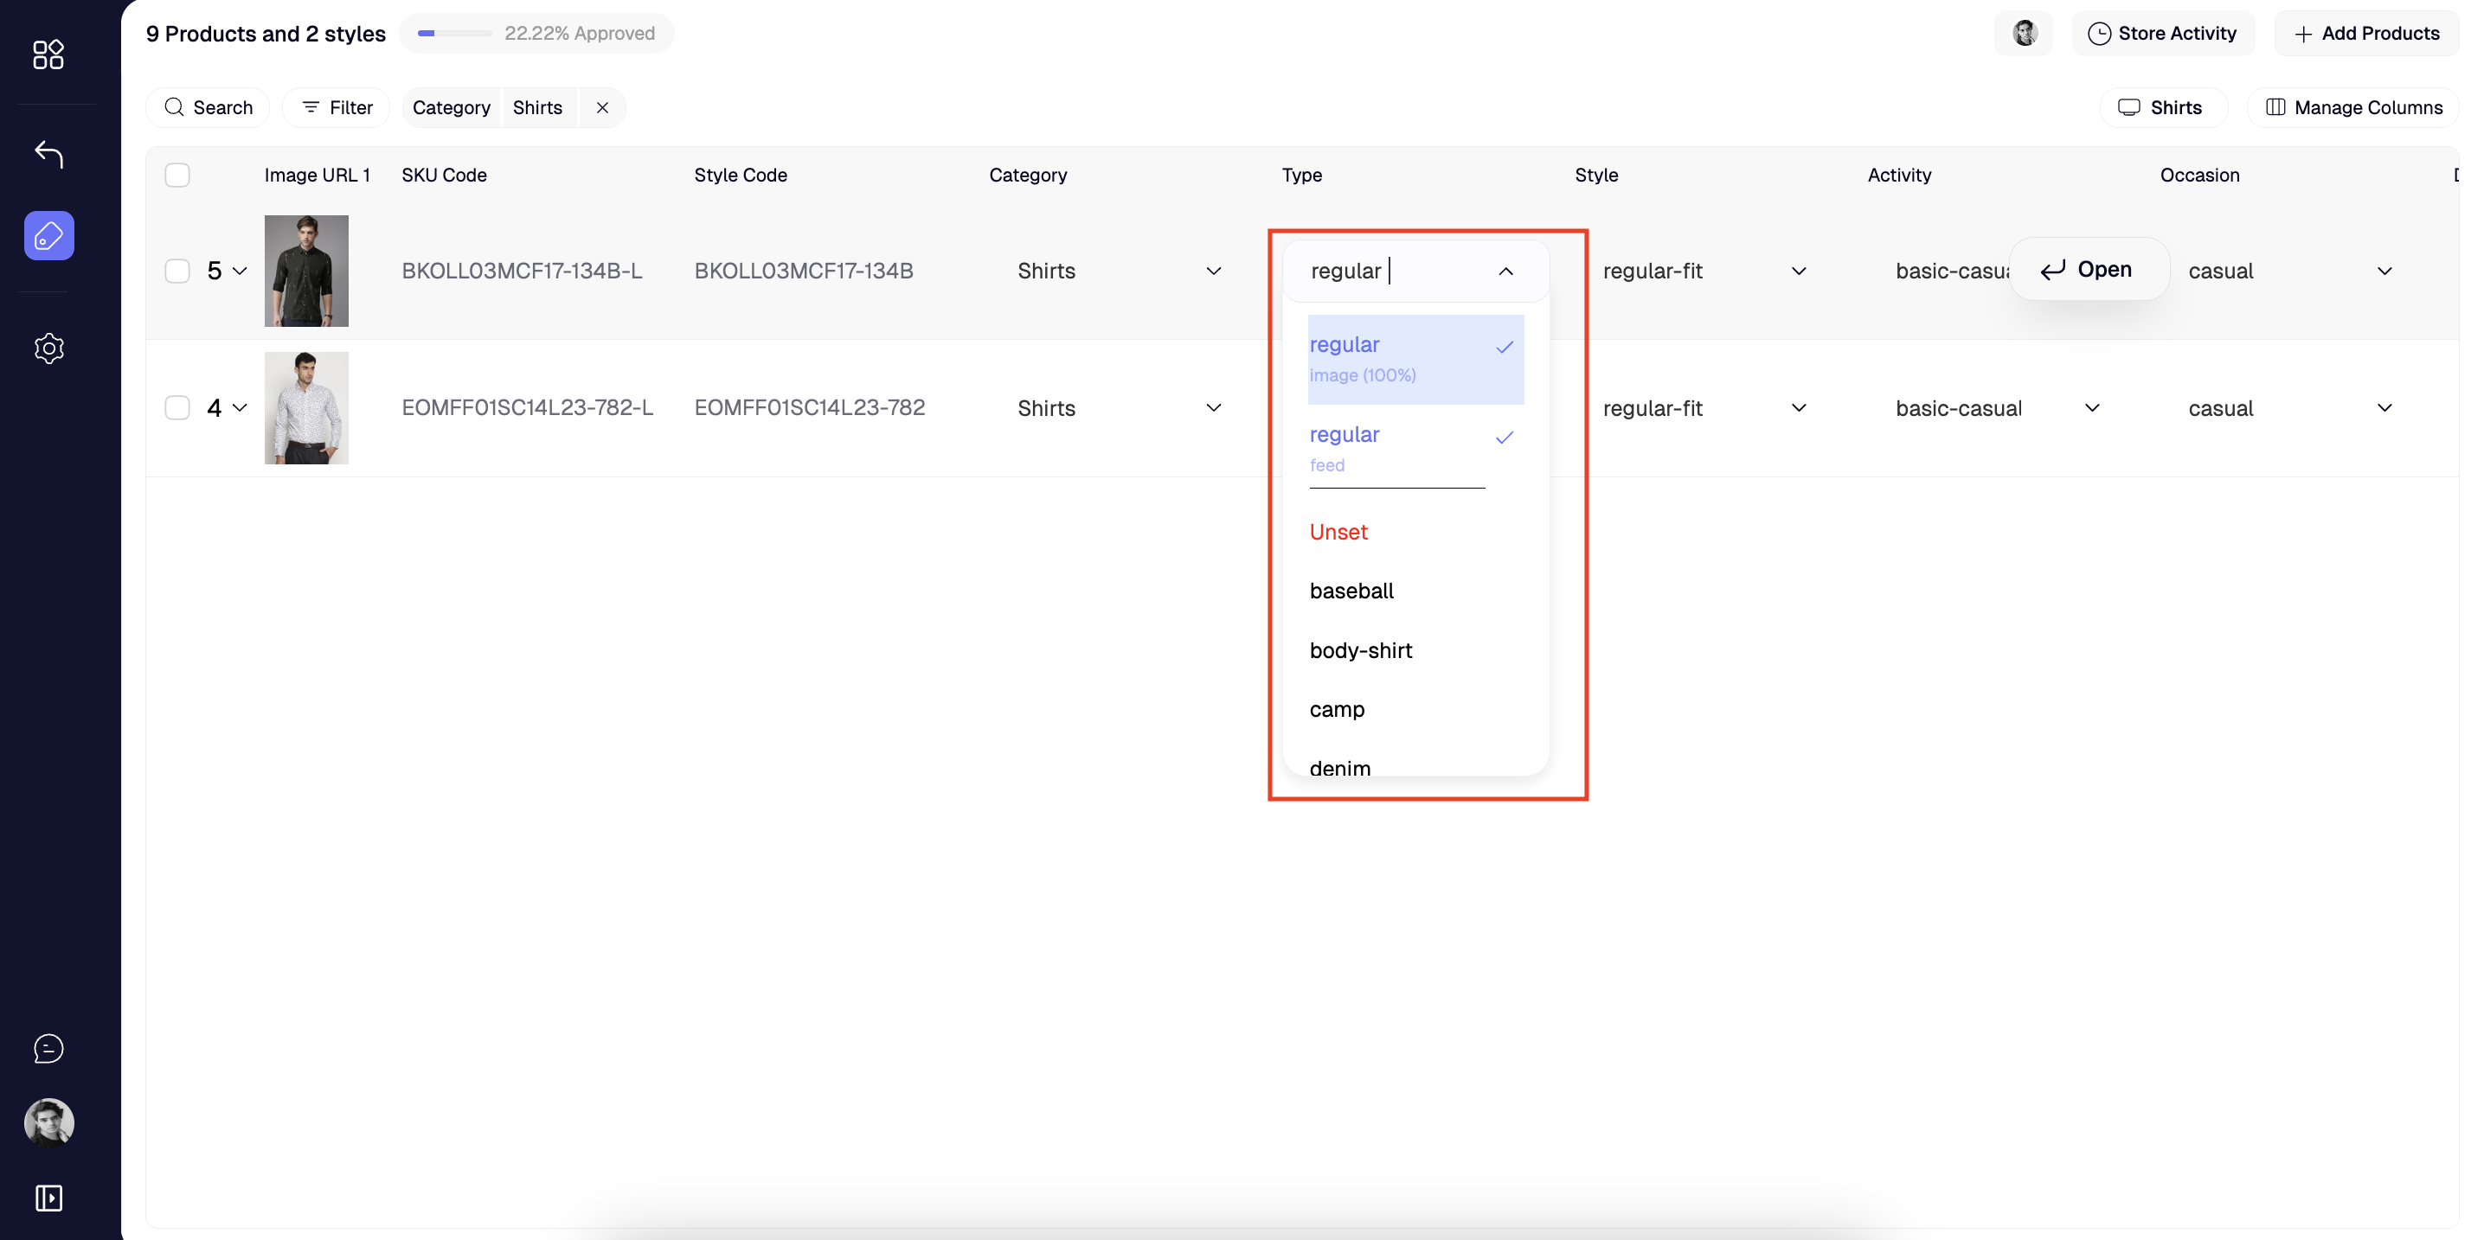Select the tag icon in sidebar
The image size is (2471, 1240).
click(48, 235)
